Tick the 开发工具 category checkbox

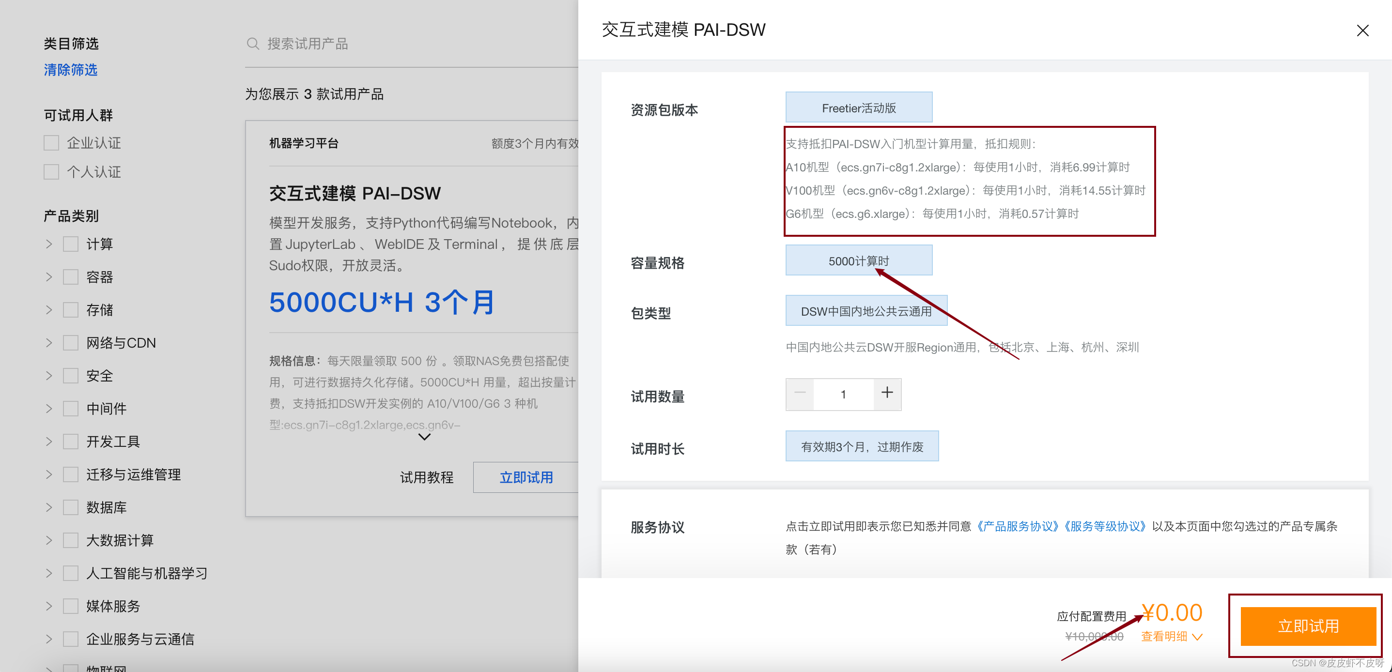[x=71, y=442]
